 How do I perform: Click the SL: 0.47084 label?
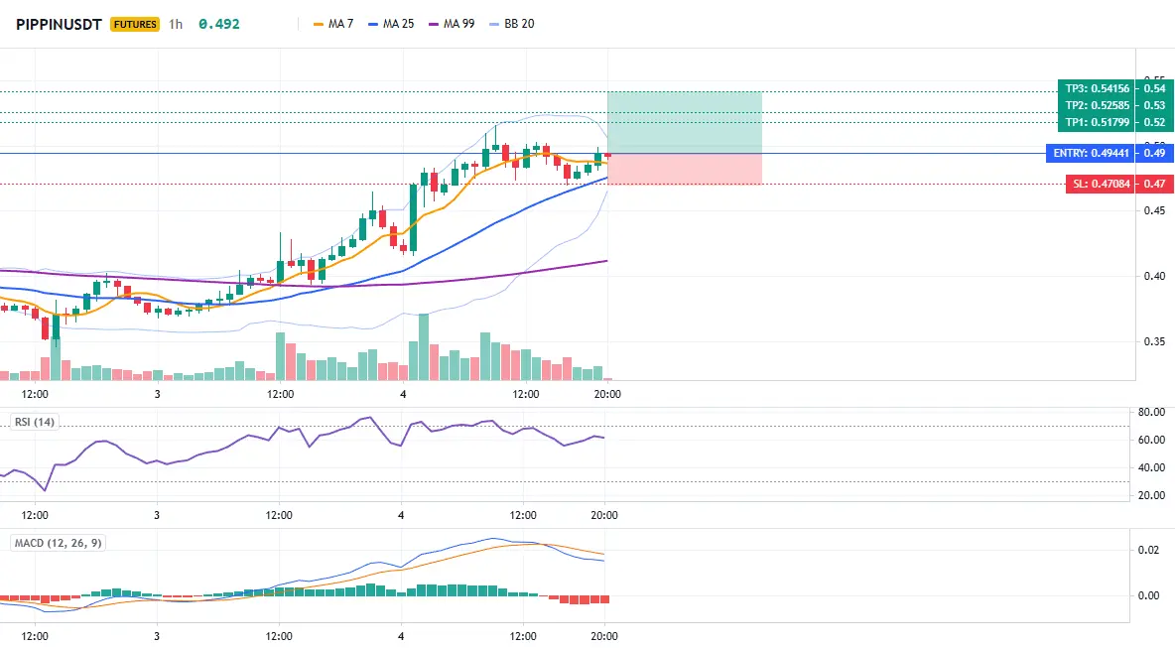[1100, 184]
